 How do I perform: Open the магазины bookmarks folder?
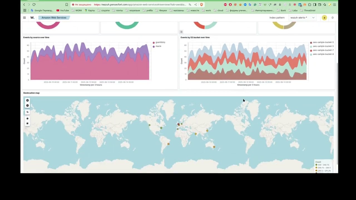[x=177, y=10]
